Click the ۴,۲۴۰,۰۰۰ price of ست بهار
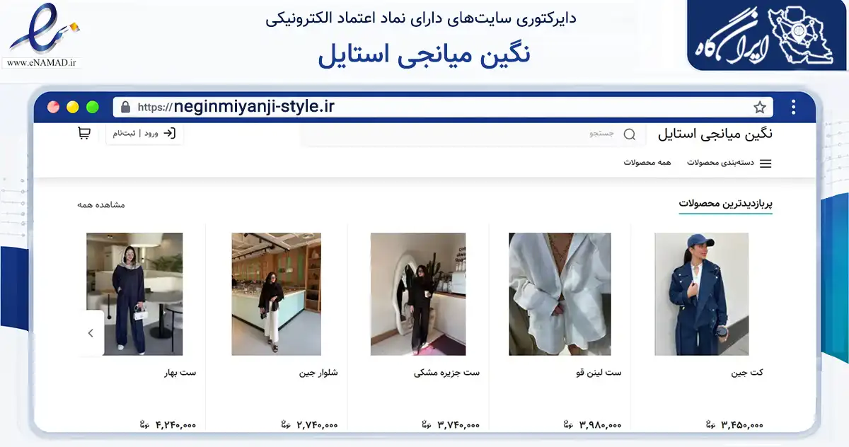This screenshot has width=849, height=447. tap(175, 425)
